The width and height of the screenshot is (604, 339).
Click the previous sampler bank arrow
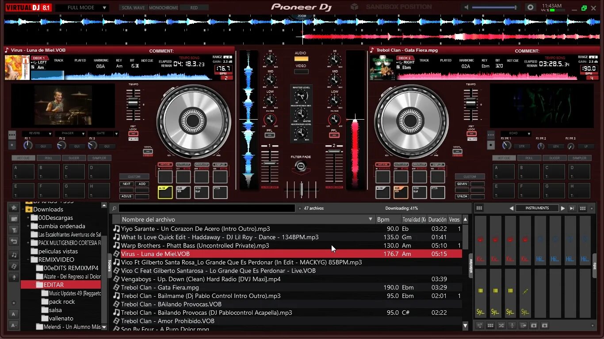tap(512, 208)
